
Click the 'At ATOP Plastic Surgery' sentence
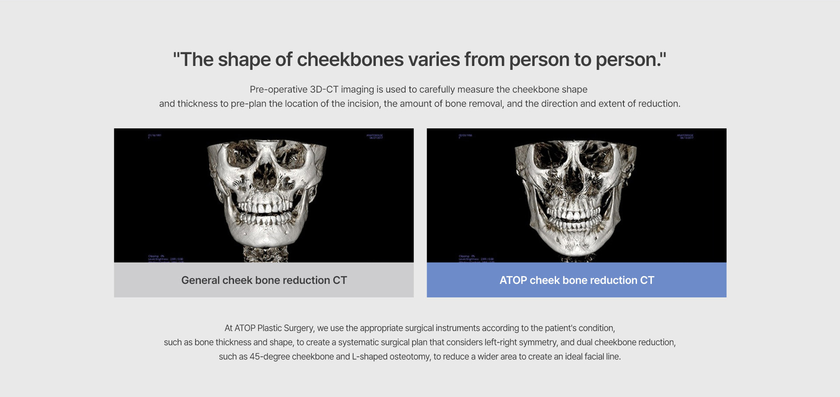(x=420, y=328)
